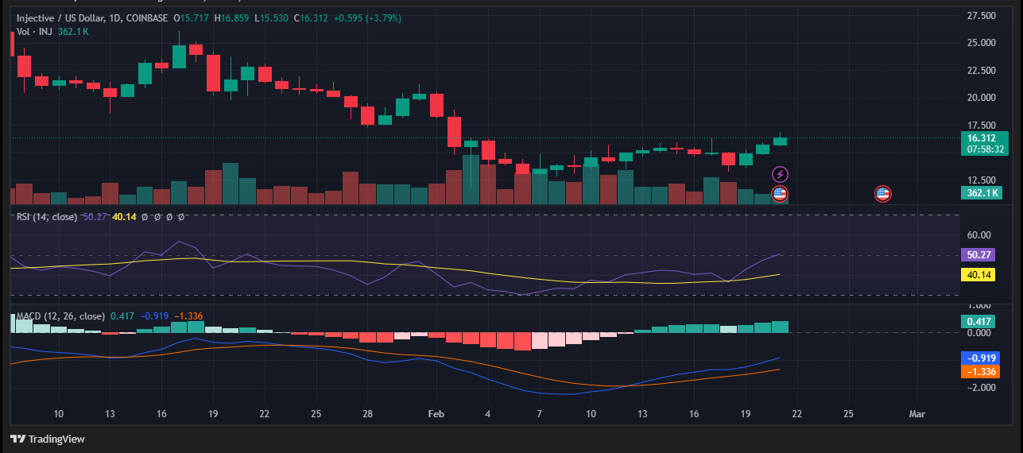
Task: Click the 25.000 price axis label
Action: click(981, 43)
